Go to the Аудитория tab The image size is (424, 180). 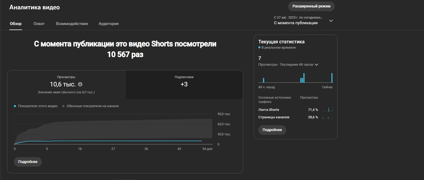pyautogui.click(x=109, y=24)
